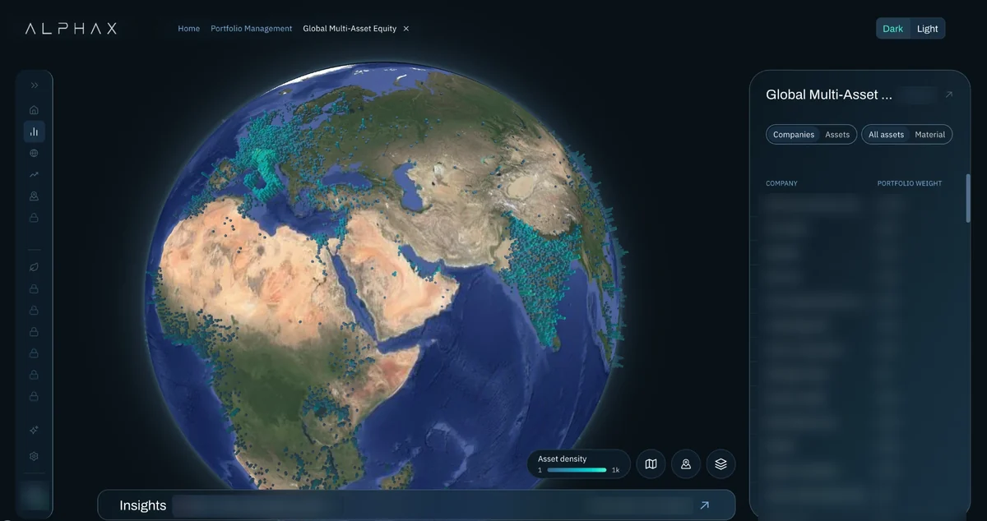Open the trend line icon in sidebar
Screen dimensions: 987x521
pyautogui.click(x=34, y=174)
